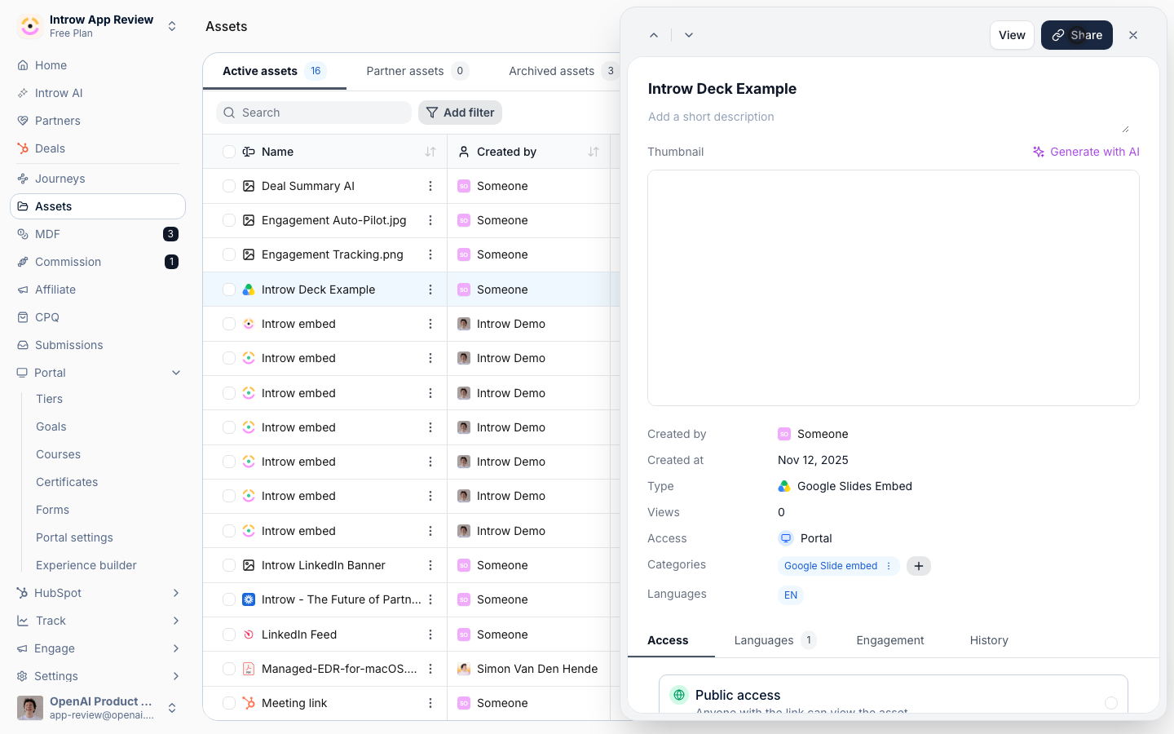Image resolution: width=1174 pixels, height=734 pixels.
Task: Open row menu for Meeting link
Action: click(x=430, y=703)
